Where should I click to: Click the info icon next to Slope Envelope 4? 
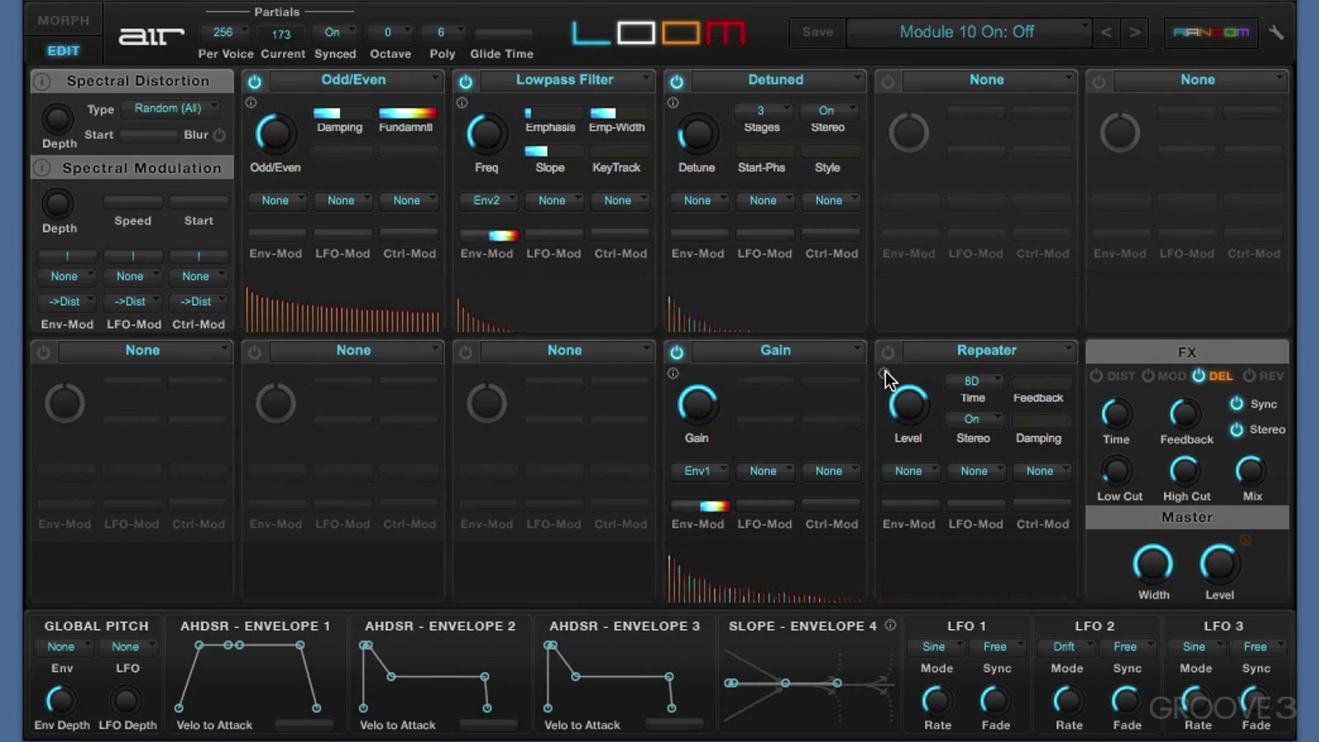click(x=890, y=626)
